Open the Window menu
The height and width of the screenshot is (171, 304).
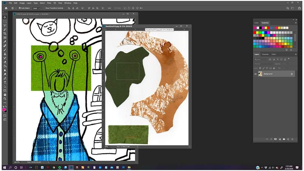[68, 3]
